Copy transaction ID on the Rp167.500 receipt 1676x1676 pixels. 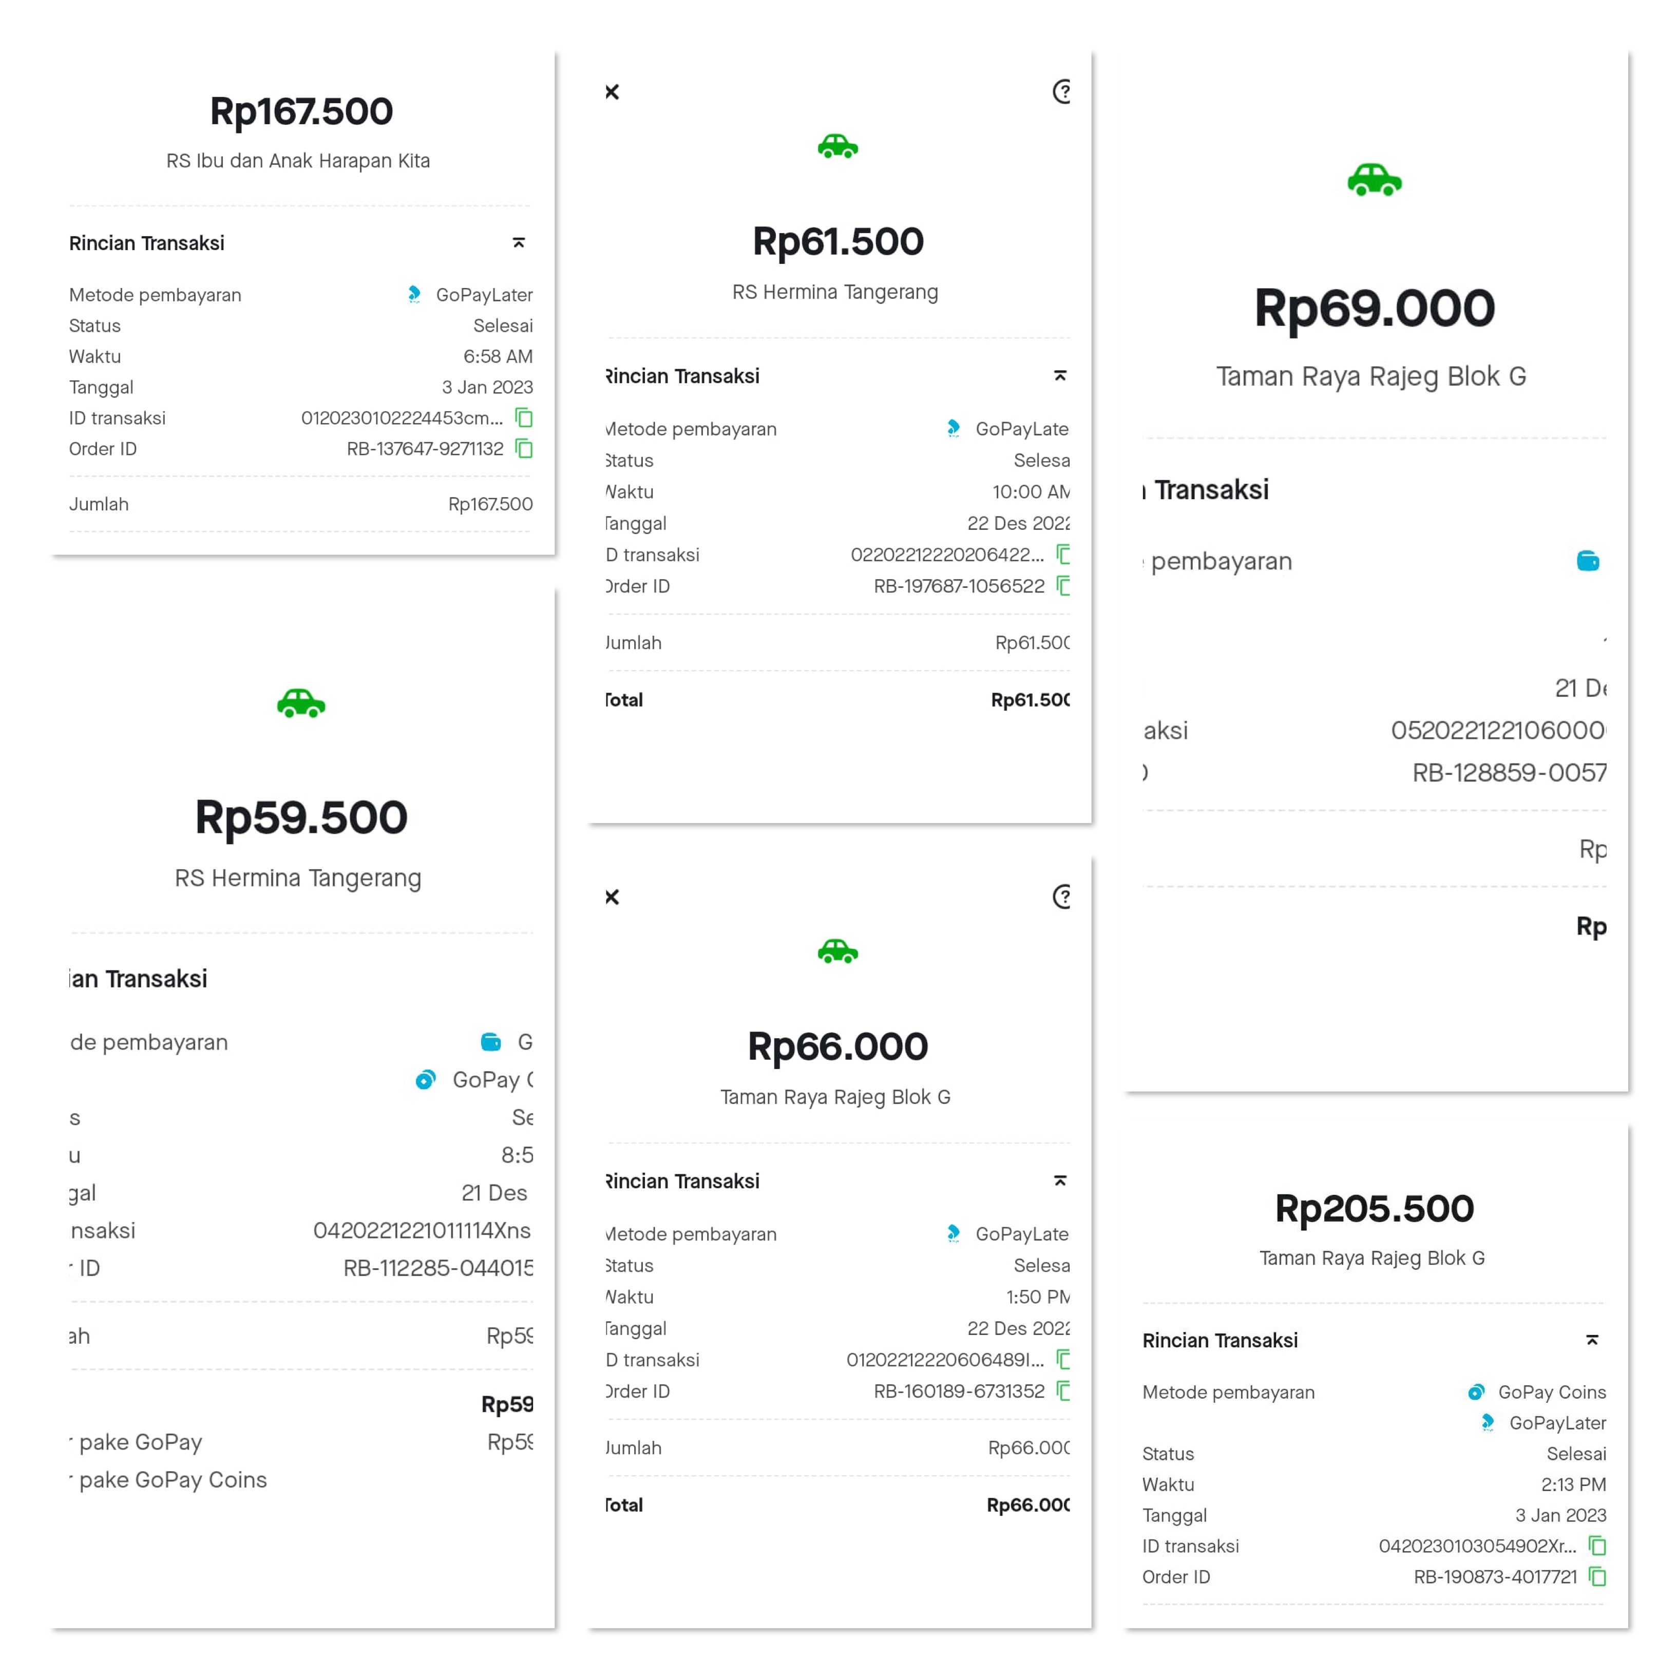click(524, 417)
